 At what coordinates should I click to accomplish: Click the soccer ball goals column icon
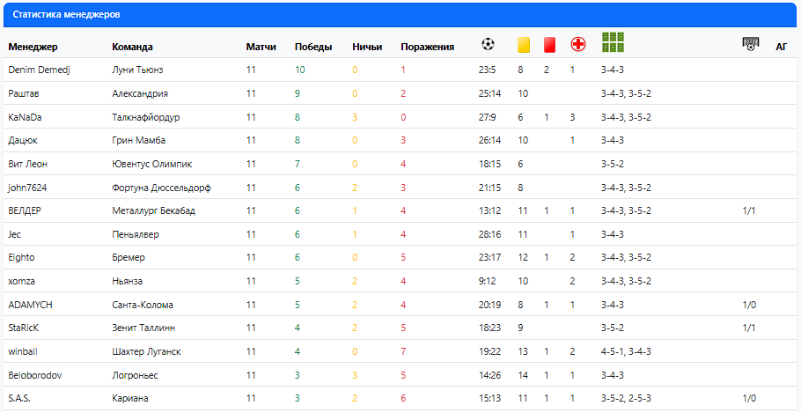tap(489, 44)
